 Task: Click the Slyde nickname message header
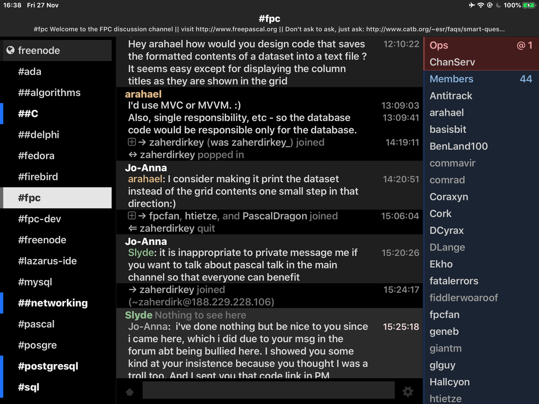click(138, 315)
